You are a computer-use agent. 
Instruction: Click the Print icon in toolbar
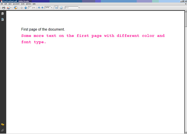[4, 8]
